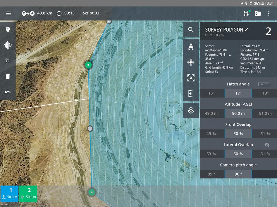Tap the Script:03 label

(x=91, y=13)
